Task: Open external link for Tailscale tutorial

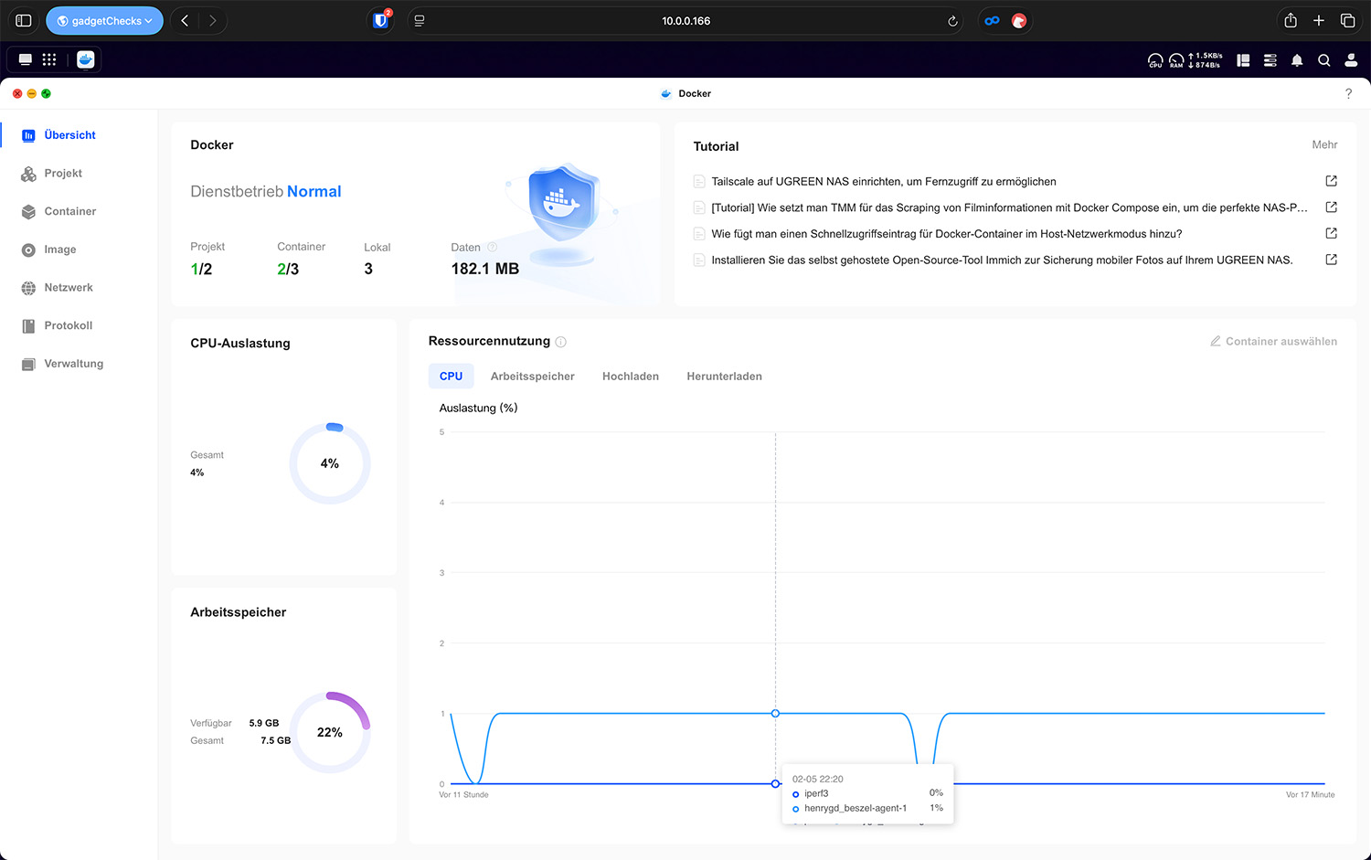Action: (x=1331, y=181)
